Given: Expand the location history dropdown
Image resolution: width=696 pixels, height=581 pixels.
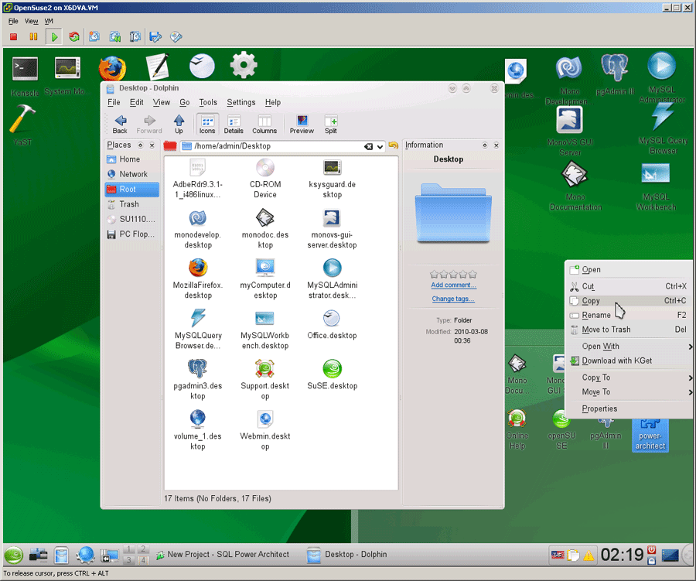Looking at the screenshot, I should [380, 146].
